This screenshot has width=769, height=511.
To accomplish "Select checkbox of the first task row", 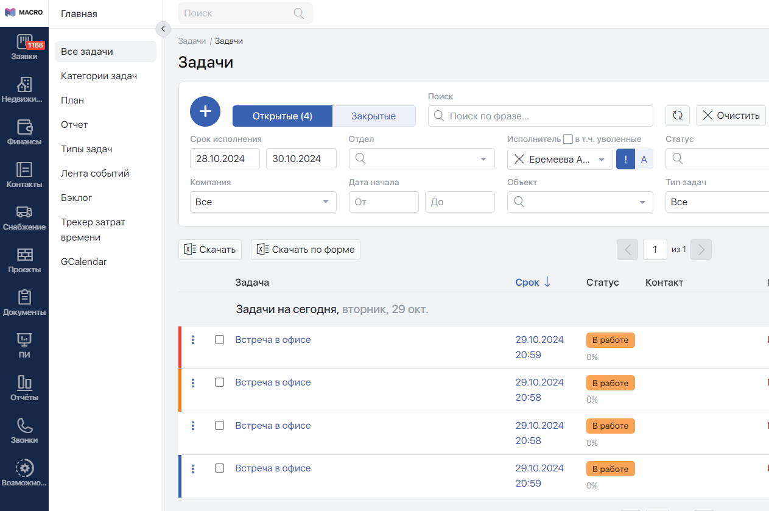I will click(x=220, y=340).
